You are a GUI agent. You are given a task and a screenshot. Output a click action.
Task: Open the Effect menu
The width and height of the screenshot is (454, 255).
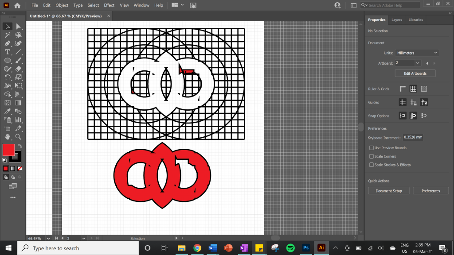pyautogui.click(x=109, y=5)
